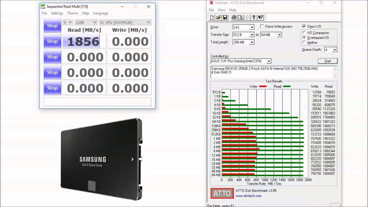This screenshot has width=368, height=207.
Task: Click the Read [MB/s] column header
Action: click(x=84, y=30)
